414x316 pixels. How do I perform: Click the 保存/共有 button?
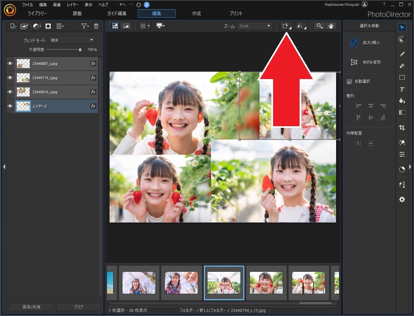tap(31, 307)
